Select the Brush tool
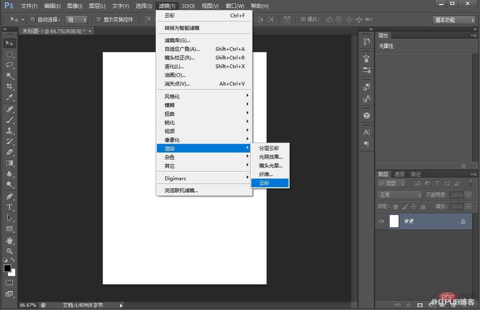 point(10,119)
